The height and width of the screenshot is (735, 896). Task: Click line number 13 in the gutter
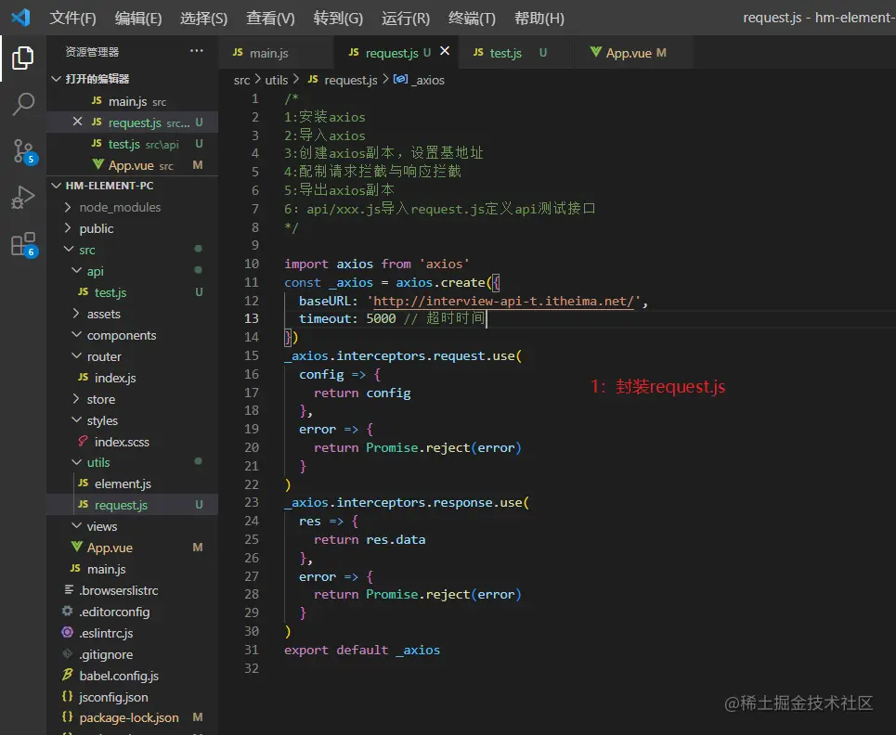point(252,318)
